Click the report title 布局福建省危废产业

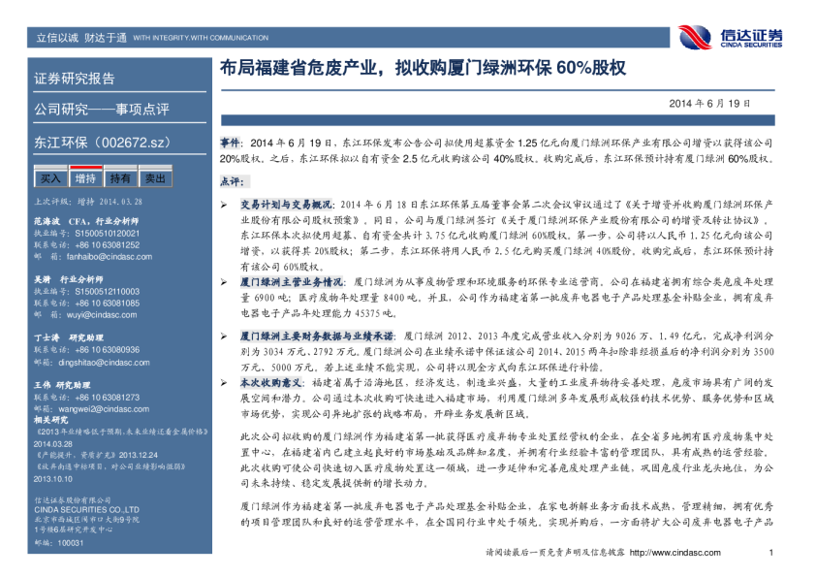[x=423, y=69]
